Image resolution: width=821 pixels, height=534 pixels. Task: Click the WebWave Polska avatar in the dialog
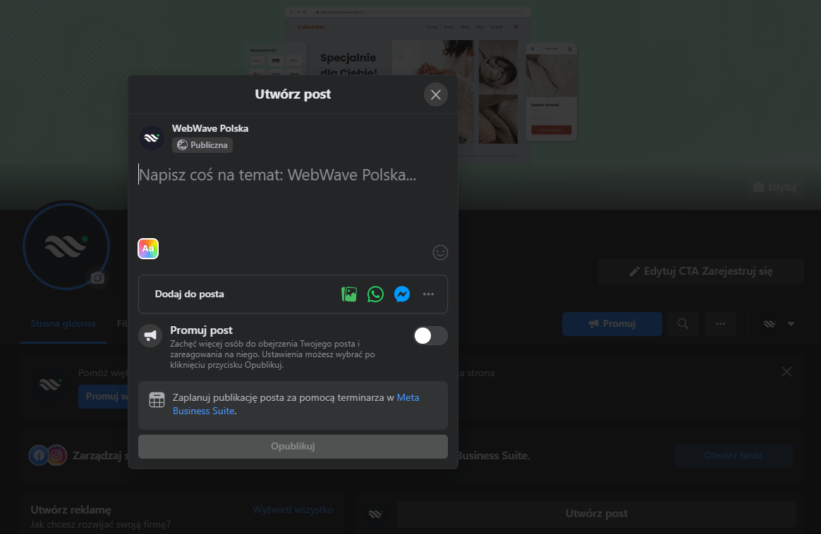tap(151, 137)
